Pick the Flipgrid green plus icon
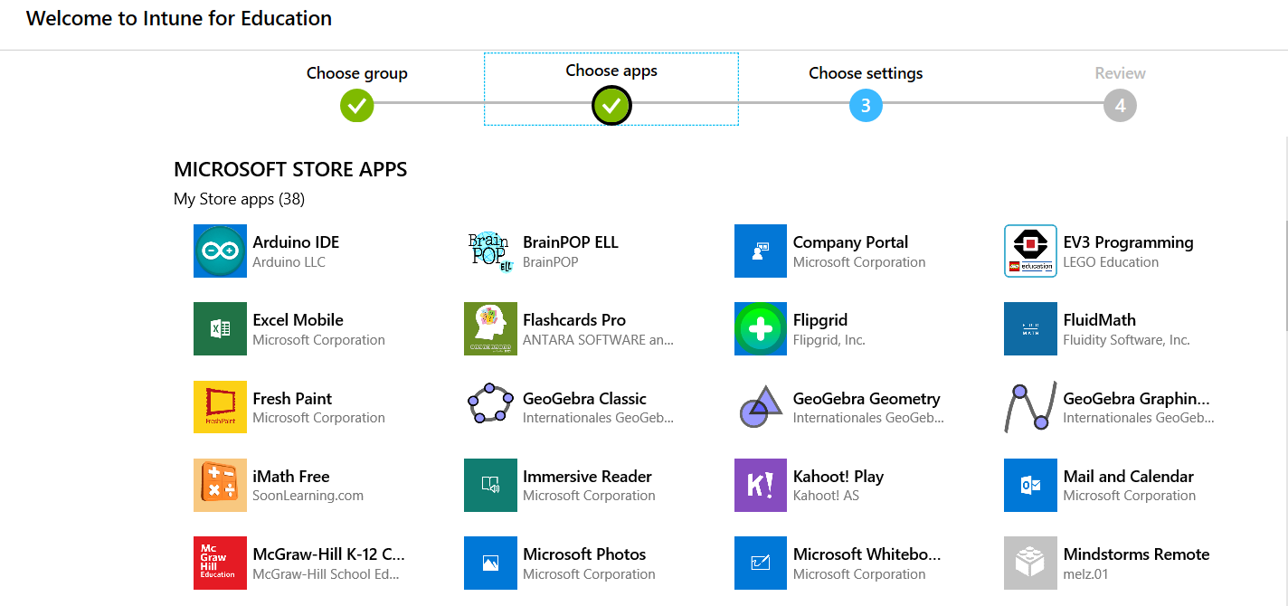The width and height of the screenshot is (1288, 606). coord(761,329)
